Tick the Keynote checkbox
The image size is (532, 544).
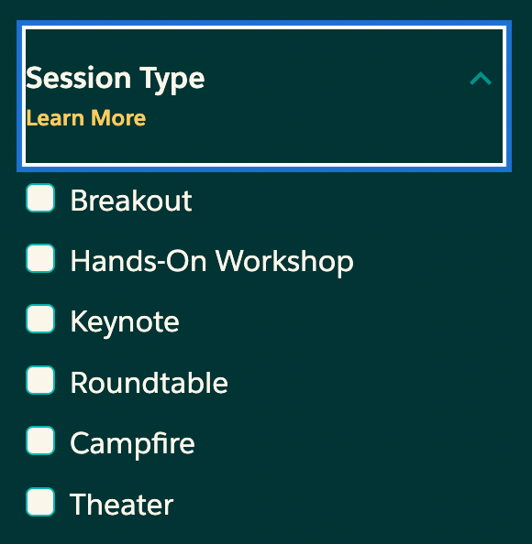click(x=40, y=319)
